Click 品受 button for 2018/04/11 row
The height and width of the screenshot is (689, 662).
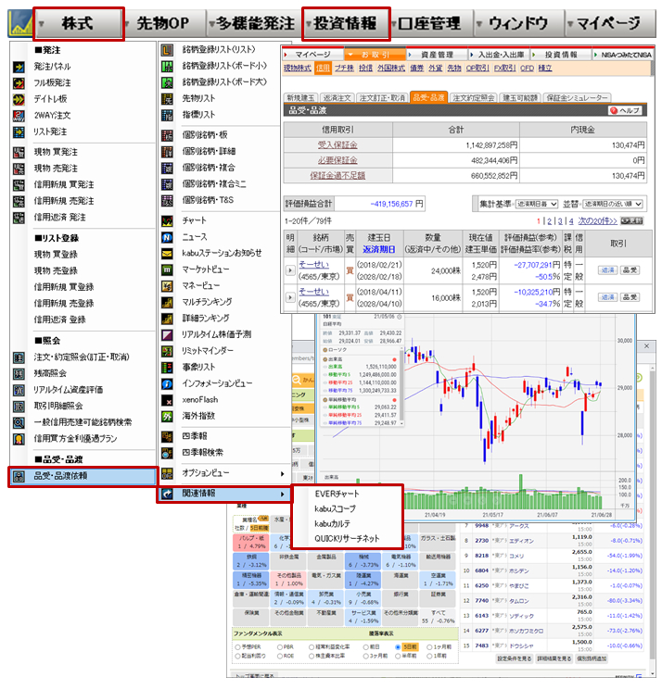point(630,297)
